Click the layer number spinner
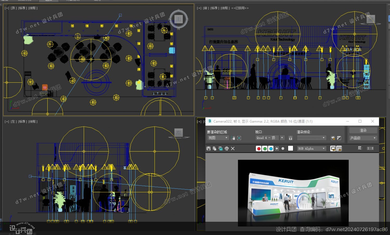Image resolution: width=390 pixels, height=235 pixels. pos(370,148)
